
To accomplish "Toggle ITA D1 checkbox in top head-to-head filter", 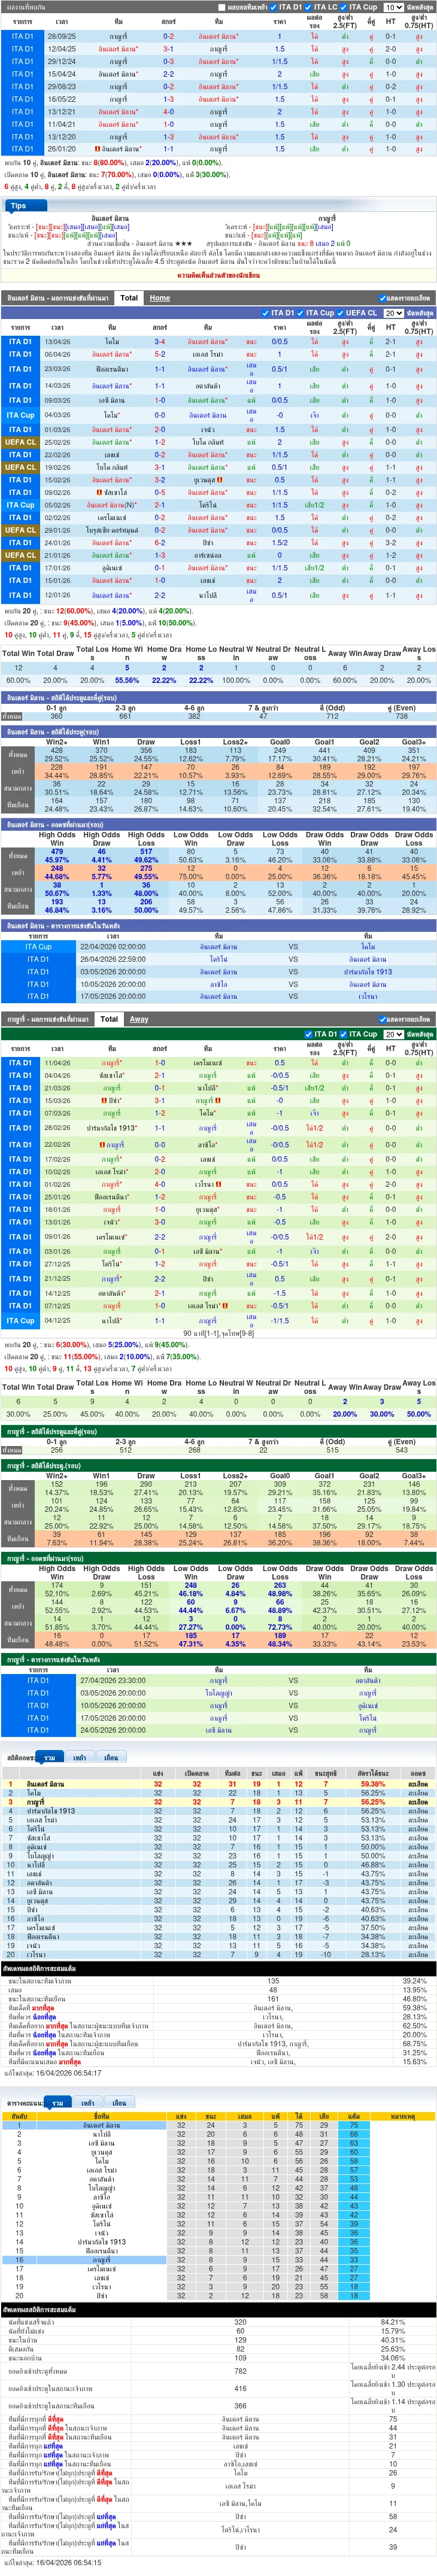I will (274, 7).
